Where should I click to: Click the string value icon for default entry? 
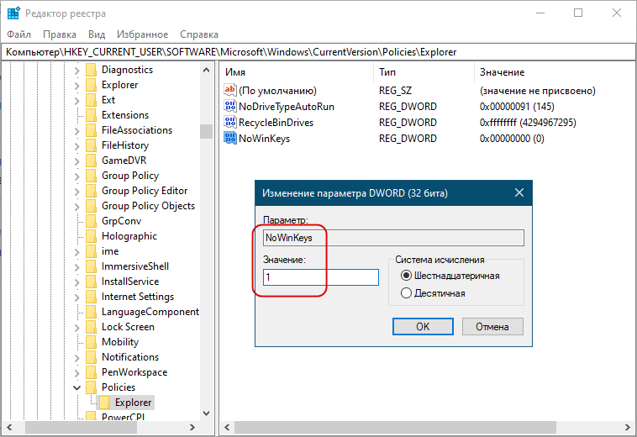[230, 90]
